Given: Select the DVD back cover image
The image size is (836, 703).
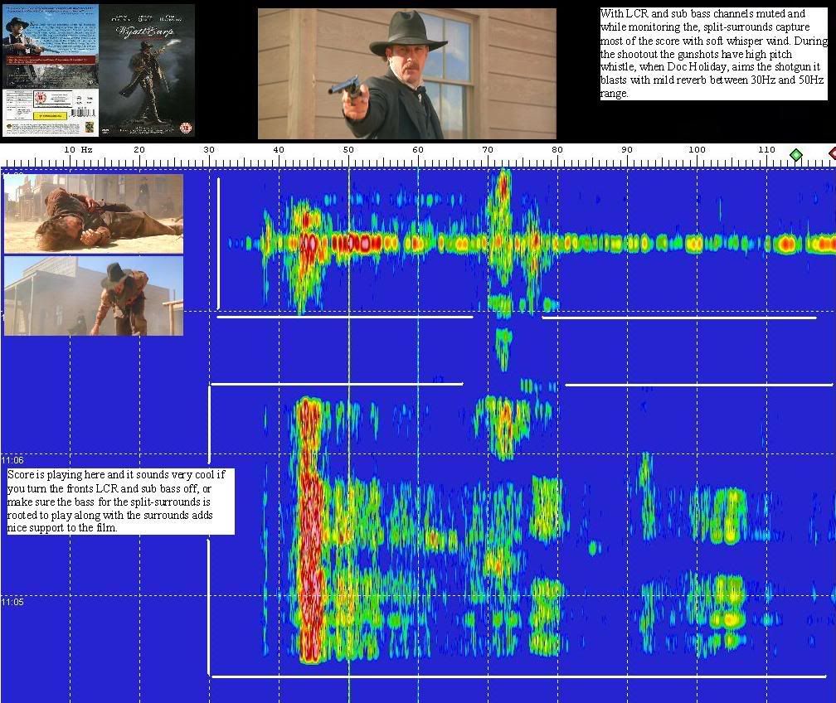Looking at the screenshot, I should point(51,70).
